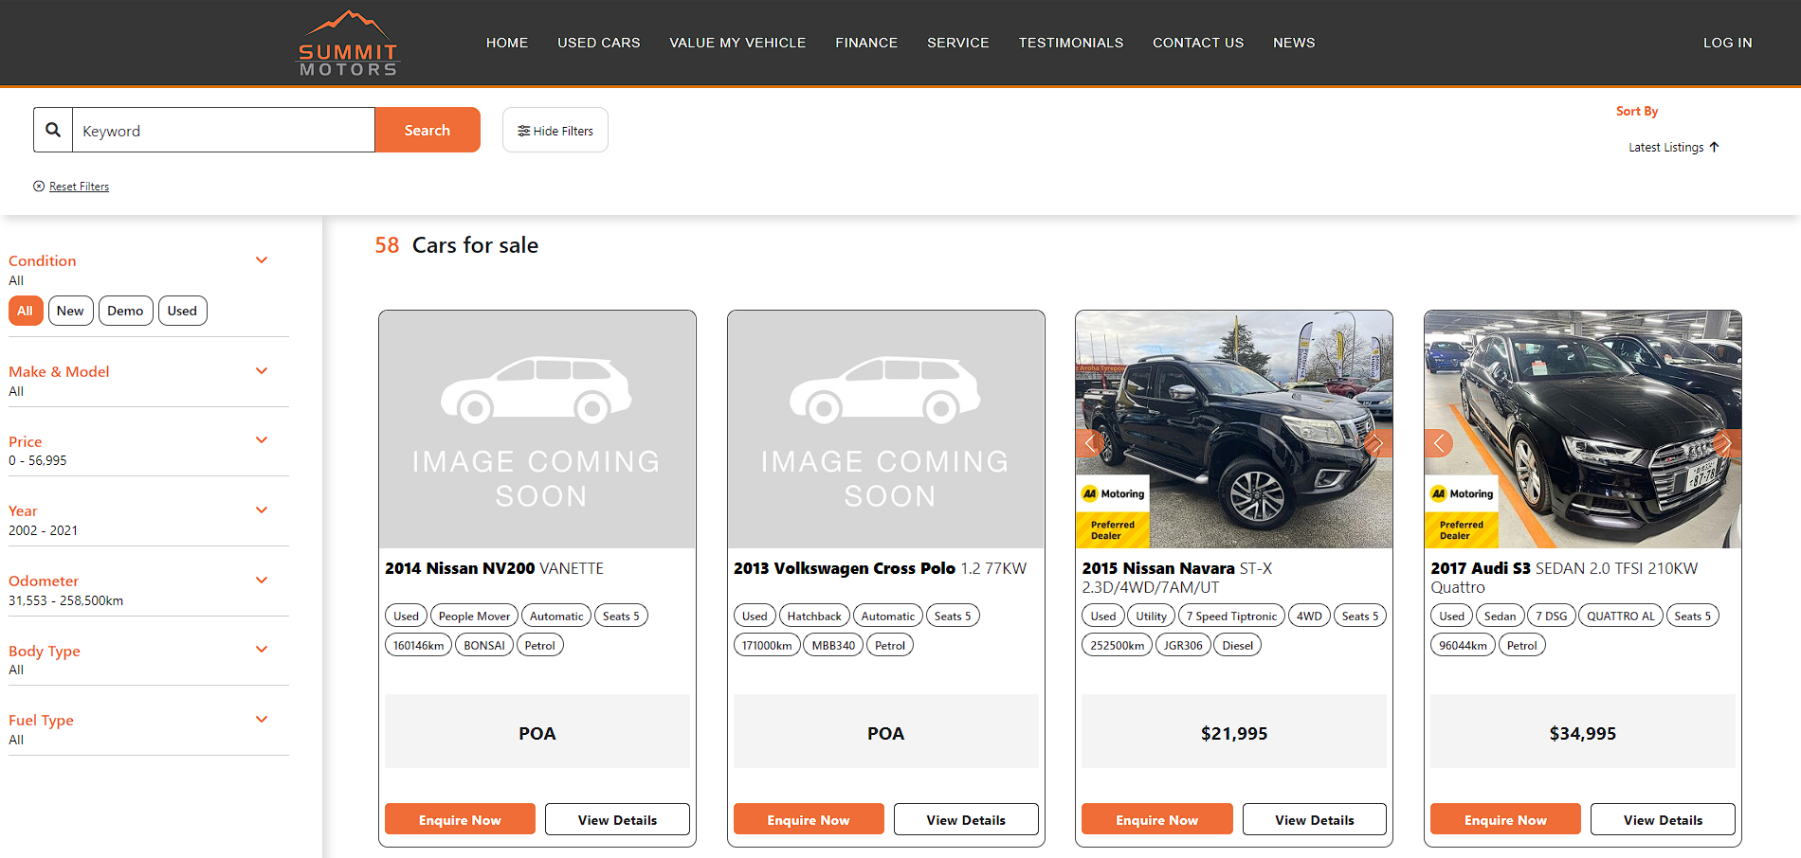Click the 2013 Volkswagen Cross Polo title
This screenshot has height=858, width=1801.
click(x=880, y=568)
